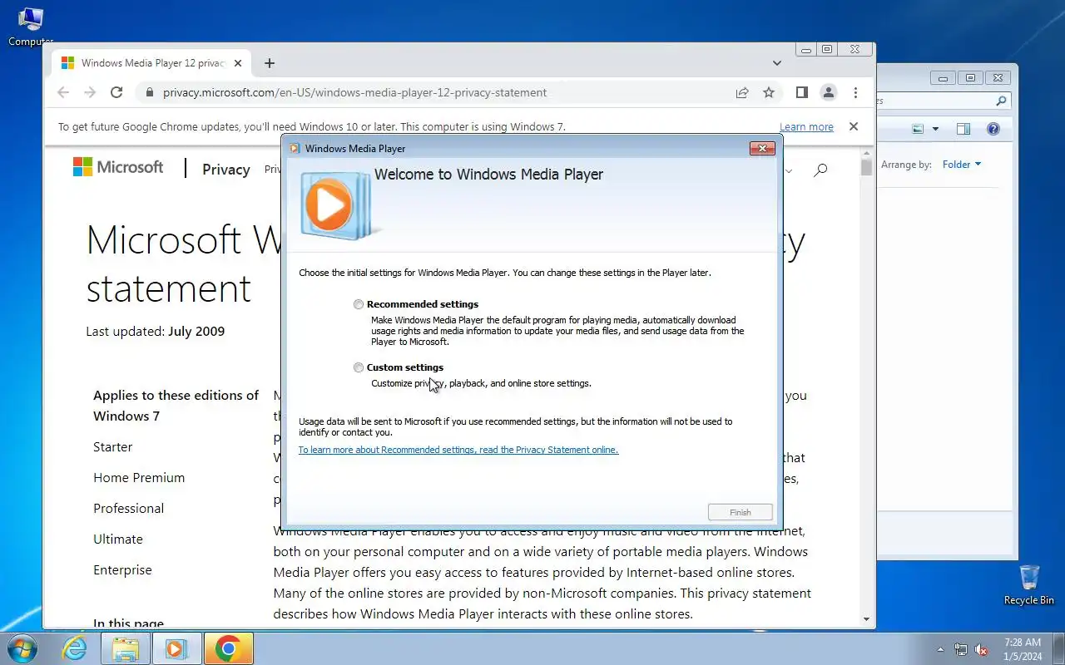Go back in Chrome
1065x665 pixels.
[x=63, y=92]
